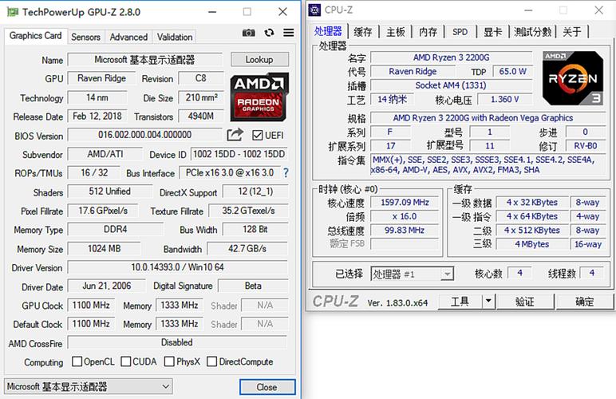The height and width of the screenshot is (399, 616).
Task: Click the Release Date Feb 12, 2018 field
Action: [97, 117]
